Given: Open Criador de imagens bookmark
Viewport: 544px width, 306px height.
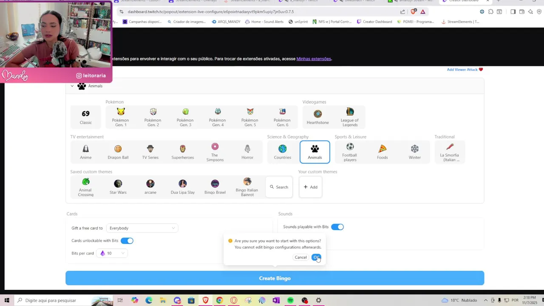Looking at the screenshot, I should 187,22.
